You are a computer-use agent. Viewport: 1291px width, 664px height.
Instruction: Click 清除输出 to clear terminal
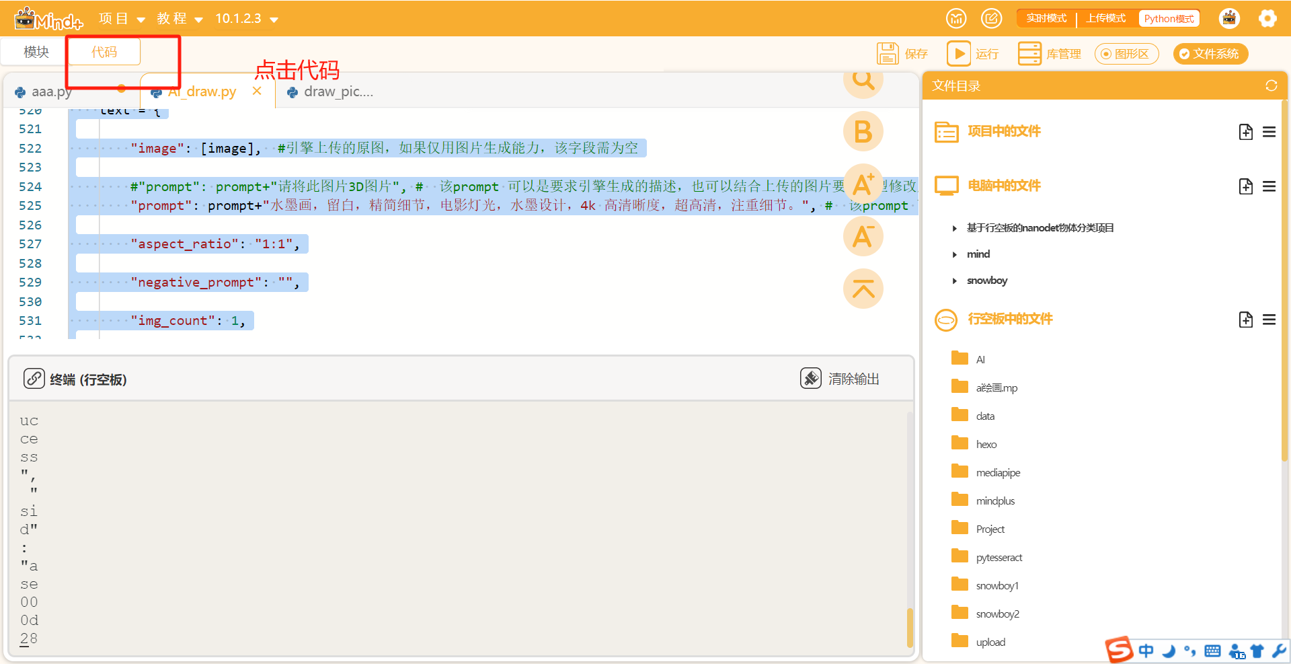840,379
